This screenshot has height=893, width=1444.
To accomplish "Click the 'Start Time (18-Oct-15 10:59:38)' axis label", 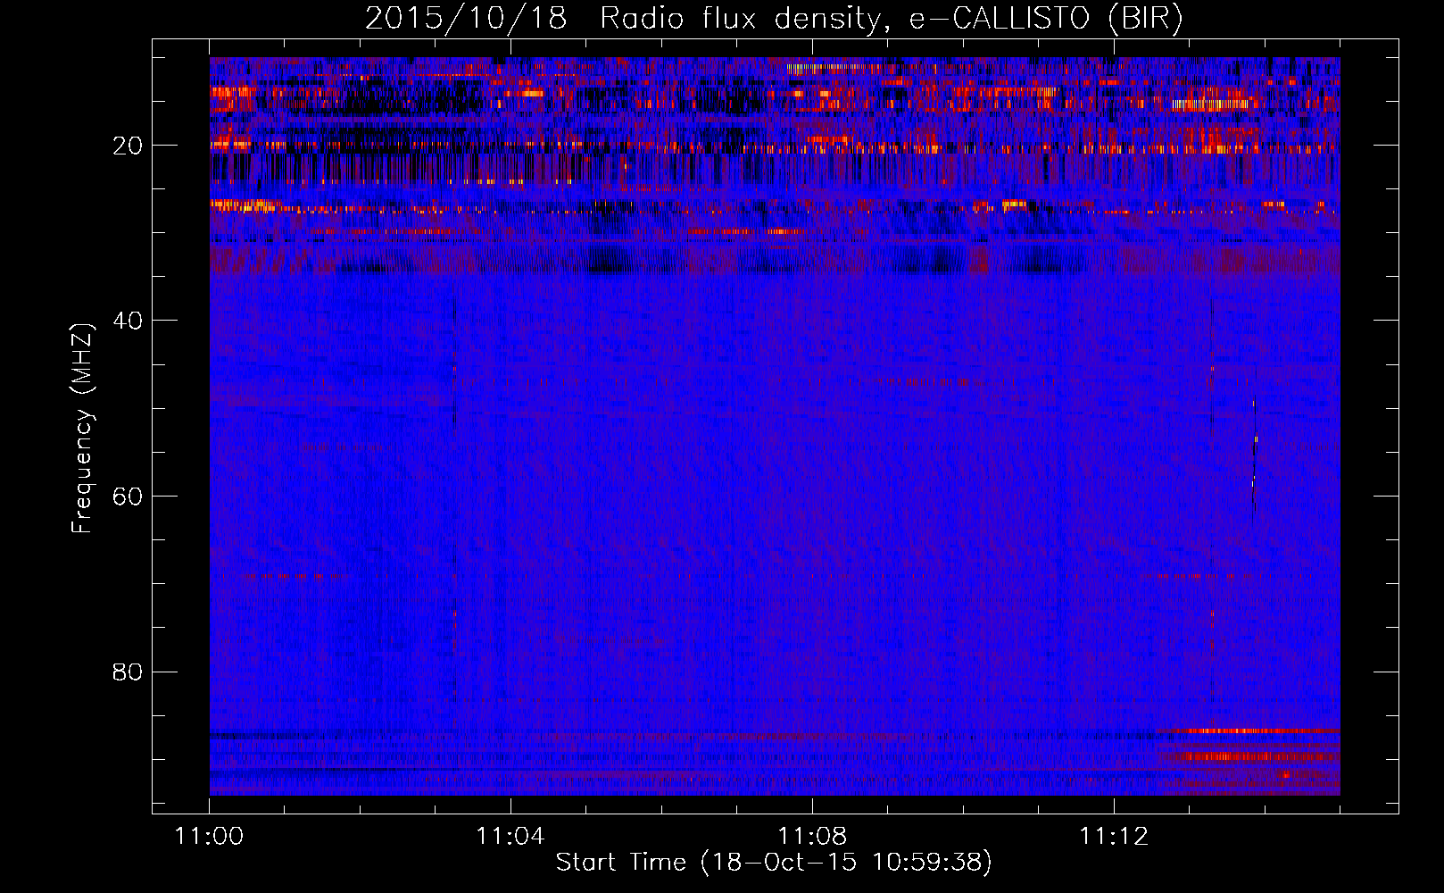I will [x=774, y=863].
